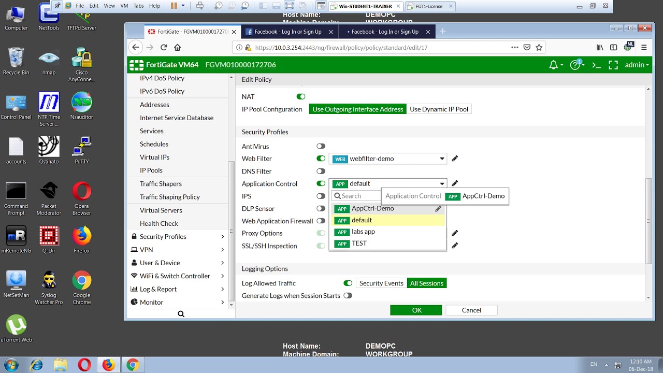Screen dimensions: 663x373
Task: Open the Web Filter profile dropdown
Action: (387, 159)
